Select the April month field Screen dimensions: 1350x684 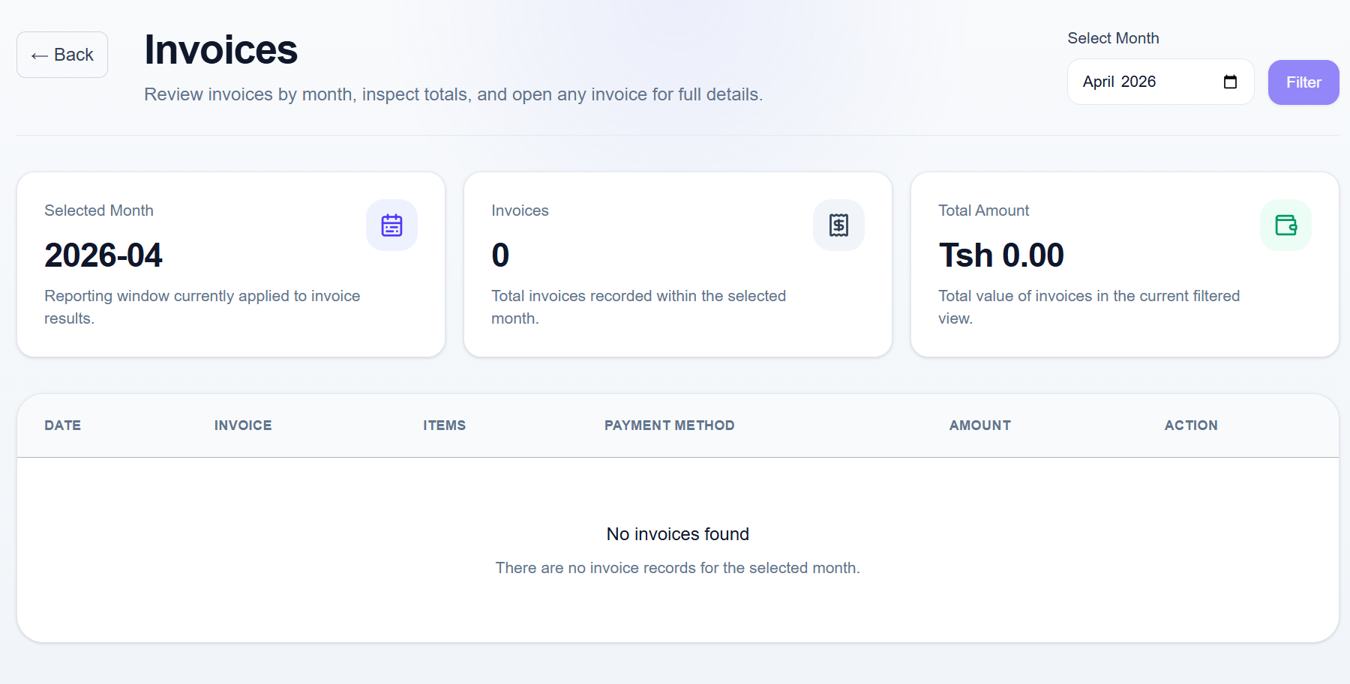click(1098, 82)
